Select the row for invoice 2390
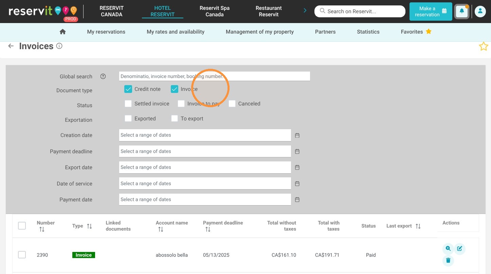Viewport: 491px width, 274px height. click(x=22, y=255)
